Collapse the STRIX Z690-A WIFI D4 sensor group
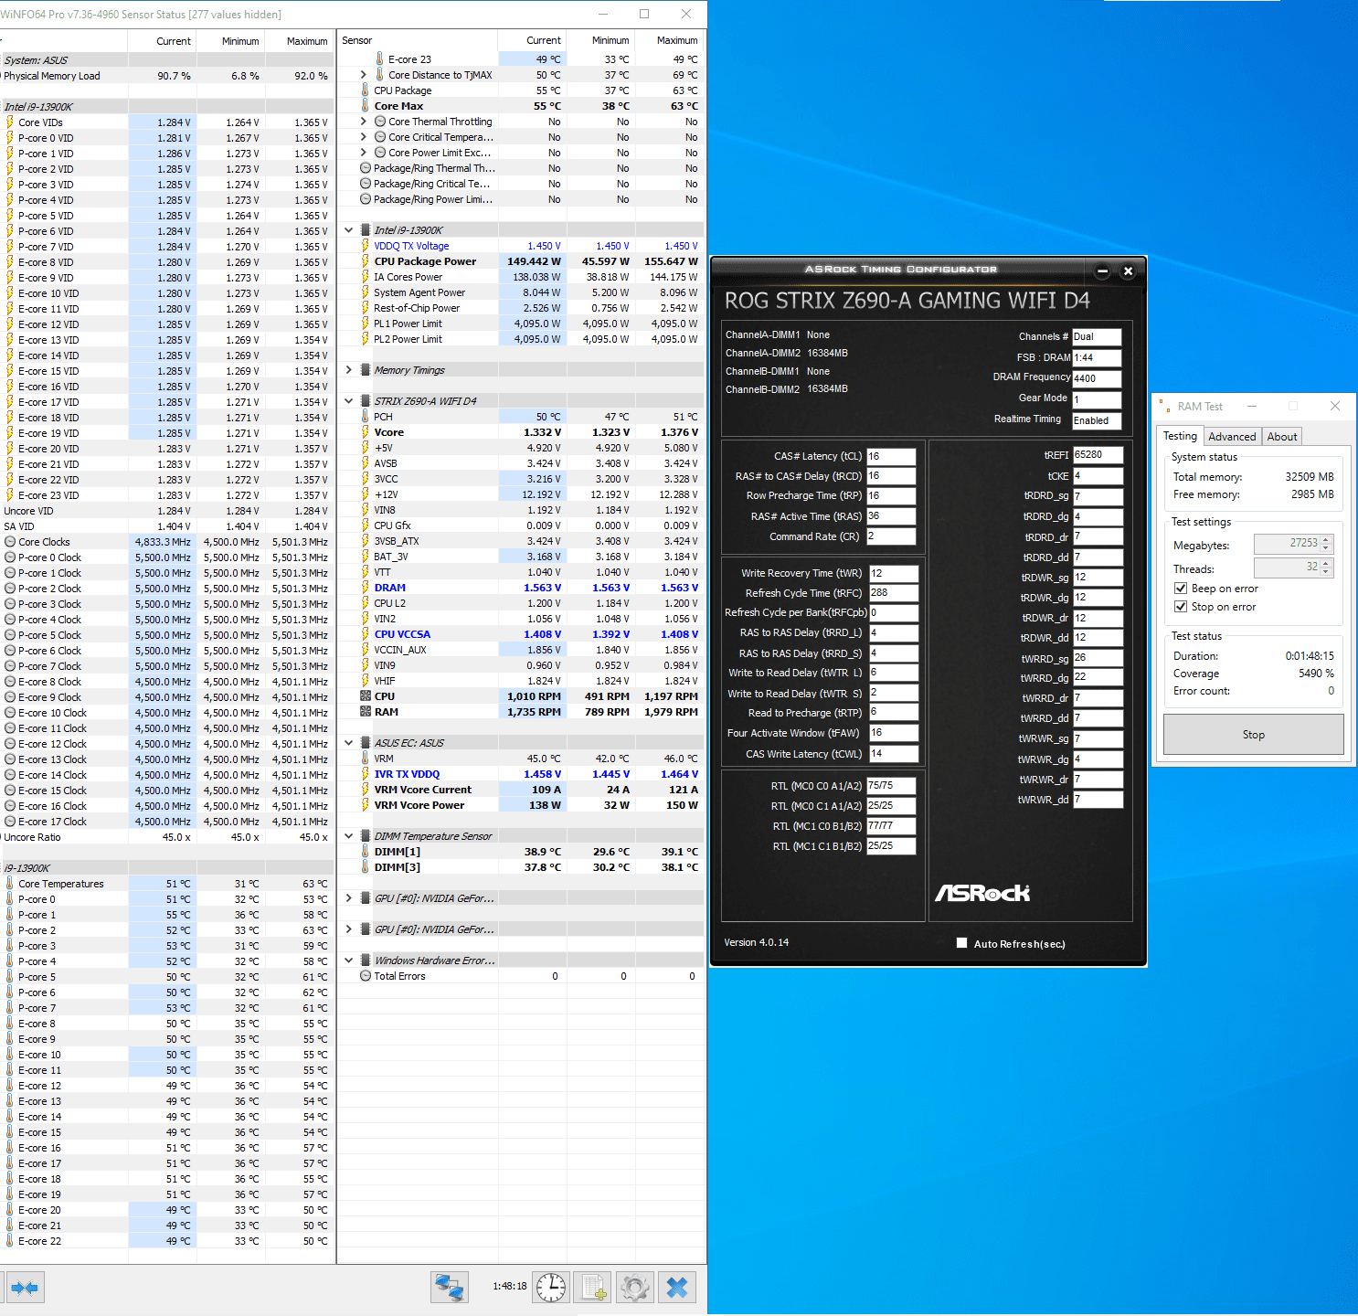 tap(349, 401)
